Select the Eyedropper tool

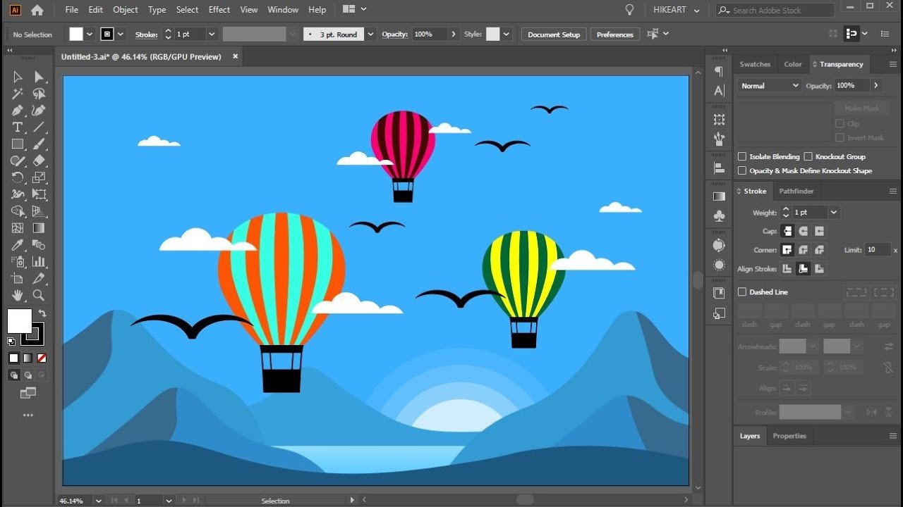[18, 245]
